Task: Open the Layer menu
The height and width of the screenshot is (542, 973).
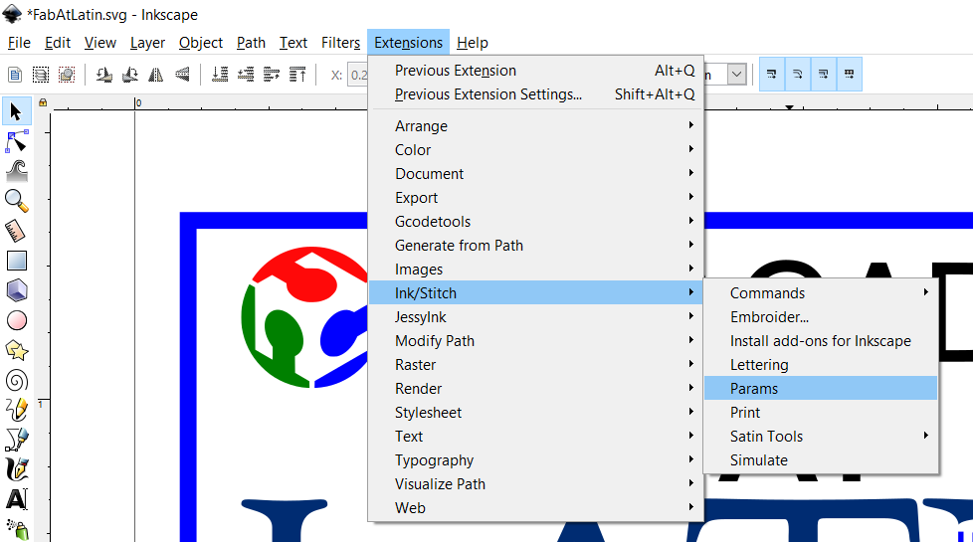Action: coord(147,43)
